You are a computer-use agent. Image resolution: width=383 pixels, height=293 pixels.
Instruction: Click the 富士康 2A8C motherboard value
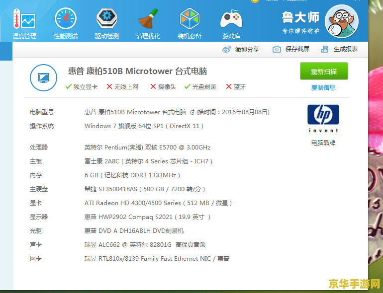click(148, 161)
